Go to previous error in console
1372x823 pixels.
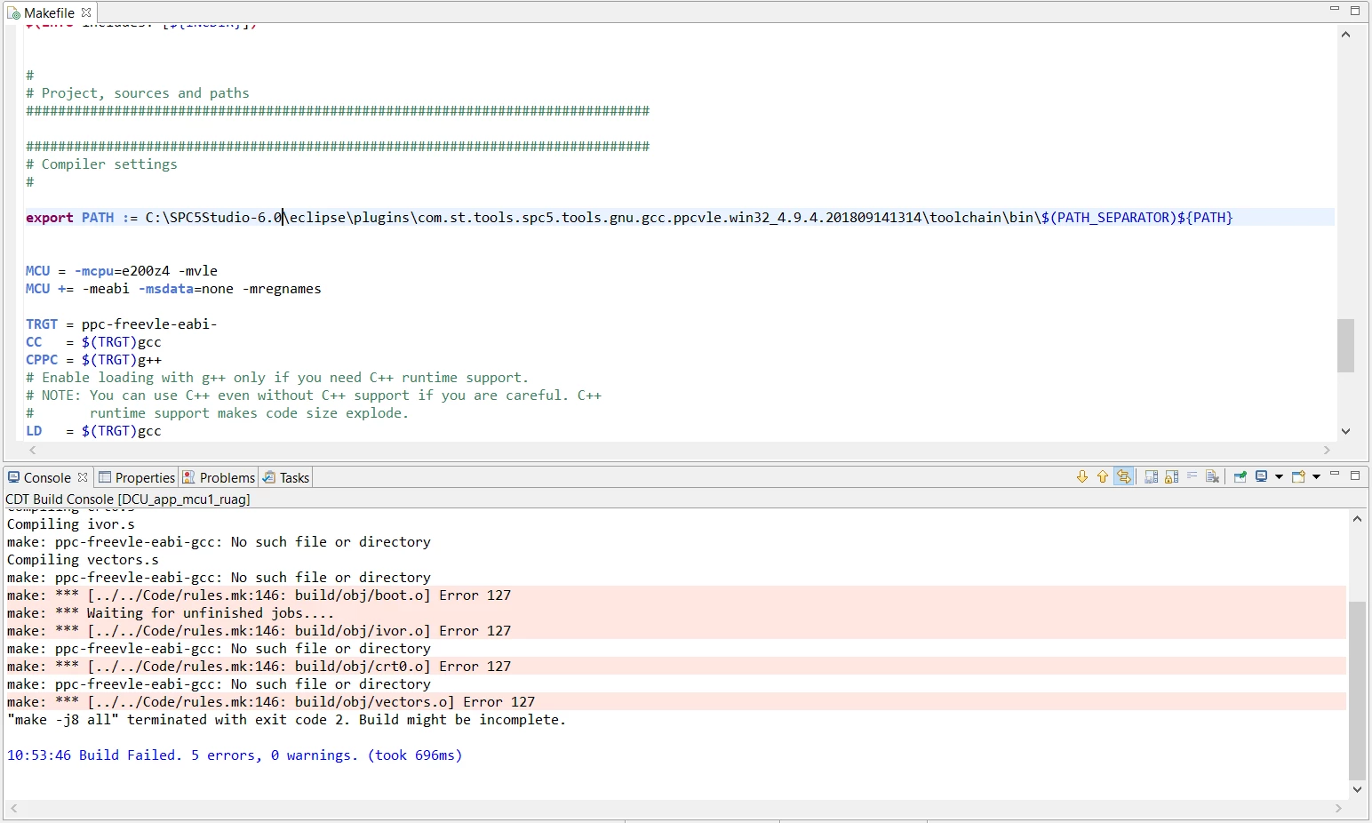coord(1103,477)
